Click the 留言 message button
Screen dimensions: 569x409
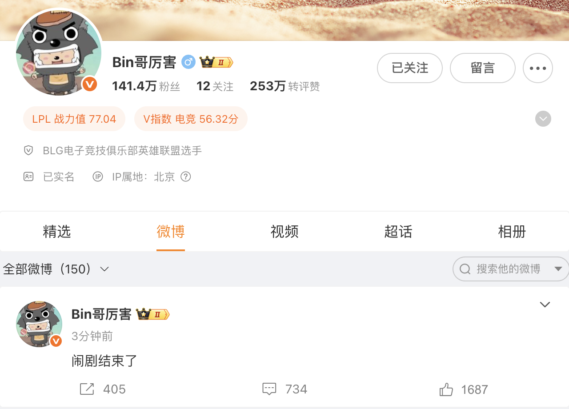483,68
